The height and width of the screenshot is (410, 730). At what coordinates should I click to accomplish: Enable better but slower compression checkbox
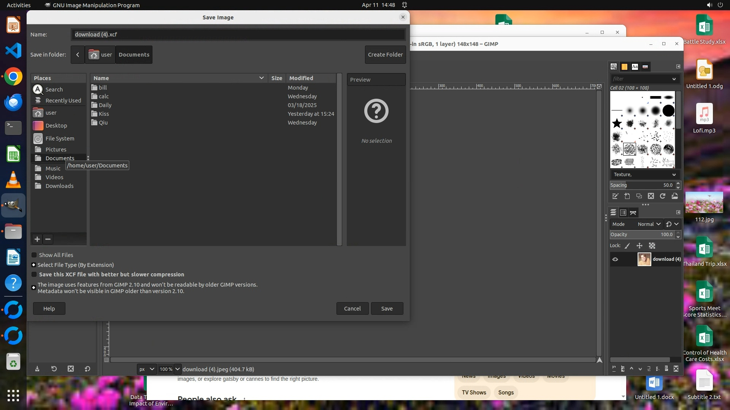[x=34, y=274]
